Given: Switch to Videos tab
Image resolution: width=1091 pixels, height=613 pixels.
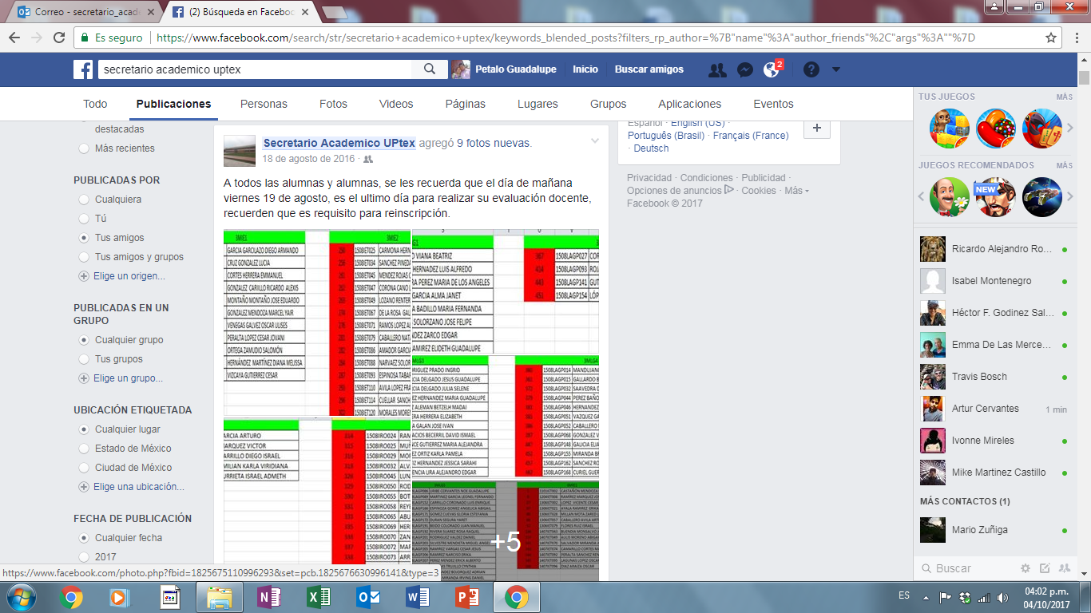Looking at the screenshot, I should [x=396, y=104].
